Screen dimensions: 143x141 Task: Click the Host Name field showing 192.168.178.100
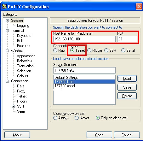click(84, 39)
